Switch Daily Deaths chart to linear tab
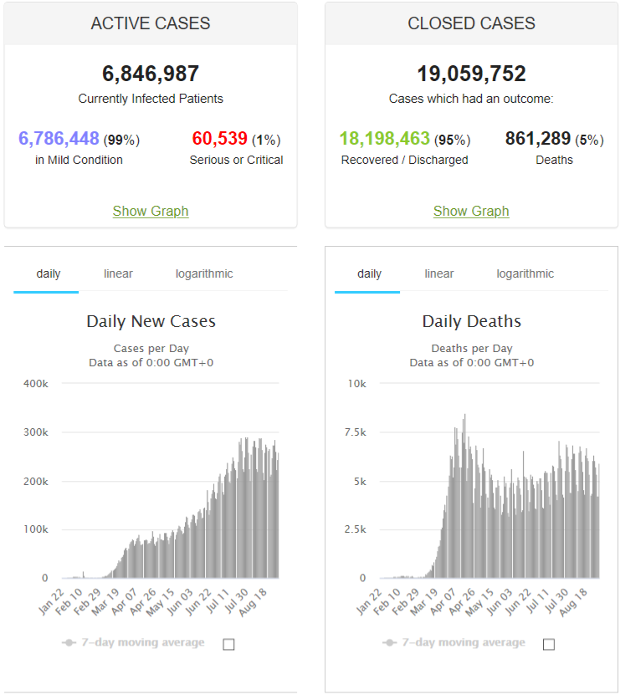The width and height of the screenshot is (620, 695). [x=439, y=274]
